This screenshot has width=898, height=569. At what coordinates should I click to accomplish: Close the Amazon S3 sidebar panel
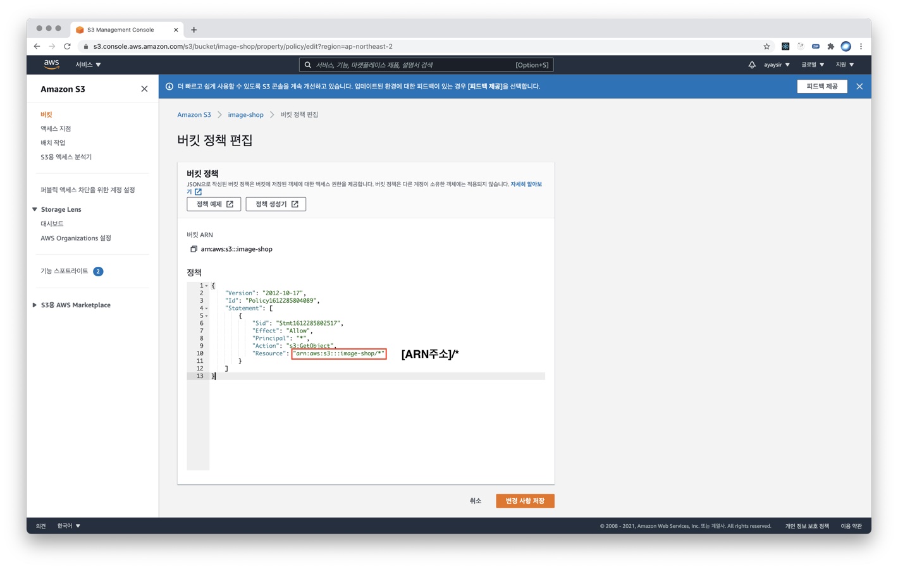pyautogui.click(x=144, y=89)
